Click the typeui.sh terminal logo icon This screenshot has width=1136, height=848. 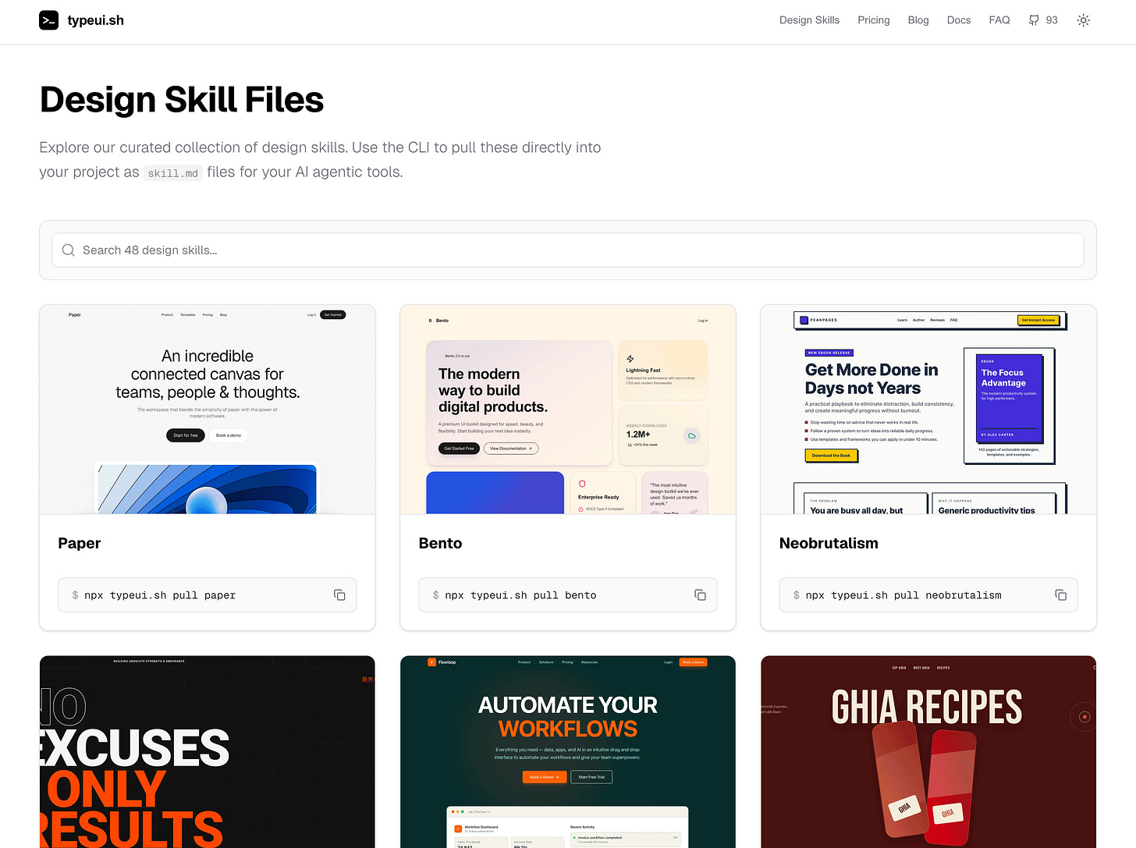click(x=49, y=20)
